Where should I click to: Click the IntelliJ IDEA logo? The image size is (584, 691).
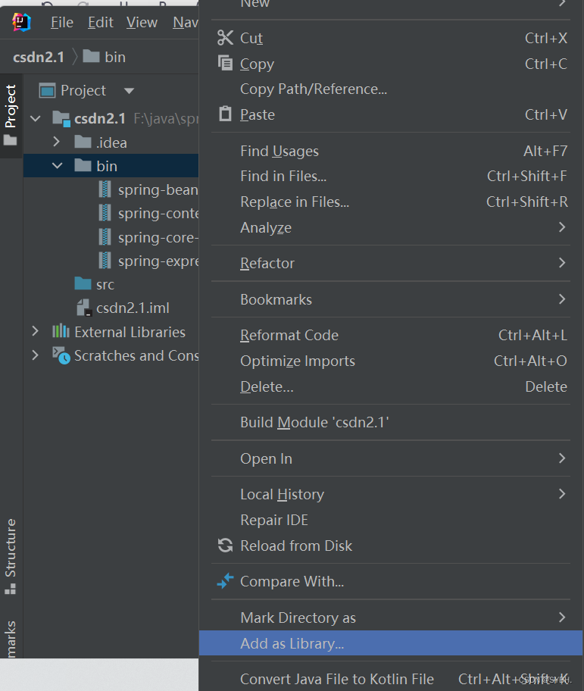tap(20, 22)
